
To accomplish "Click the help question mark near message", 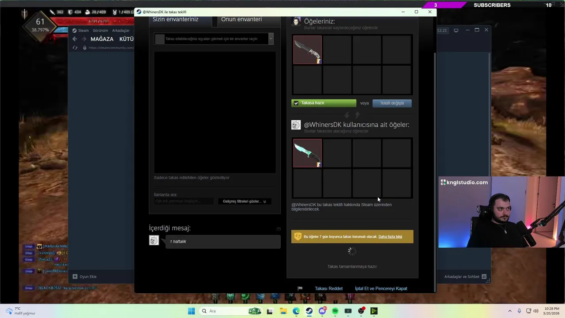I will point(279,229).
